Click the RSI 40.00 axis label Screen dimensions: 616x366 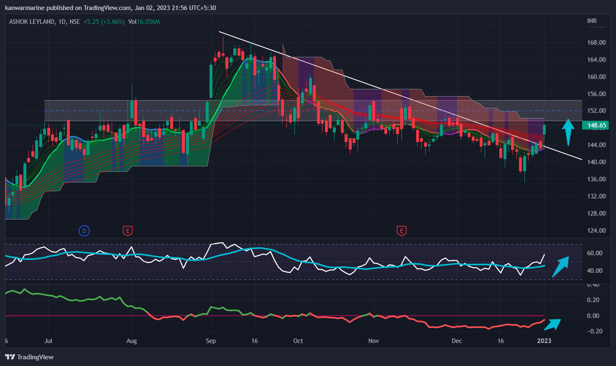coord(595,270)
